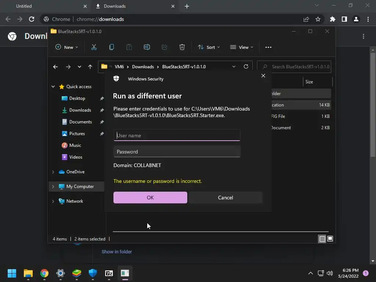
Task: Click Downloads in the breadcrumb path
Action: point(143,67)
